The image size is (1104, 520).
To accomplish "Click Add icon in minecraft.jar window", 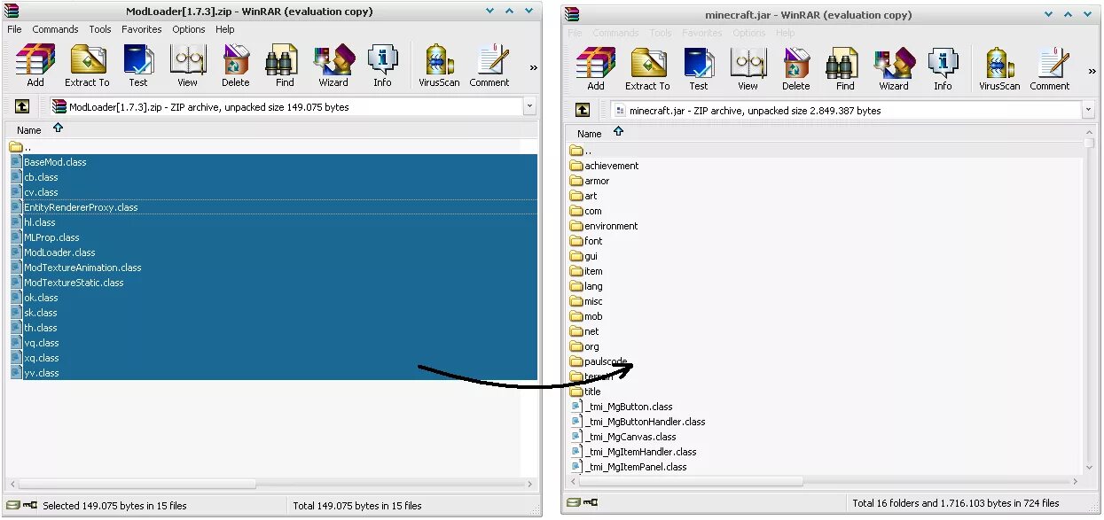I will click(x=596, y=69).
